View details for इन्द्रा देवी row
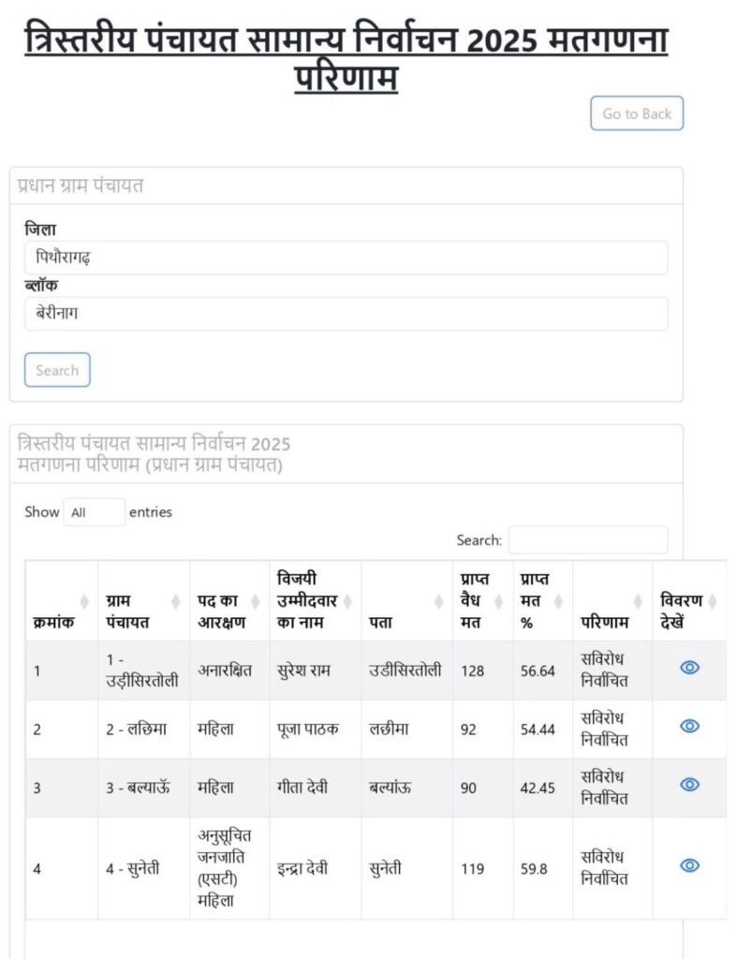 click(689, 866)
